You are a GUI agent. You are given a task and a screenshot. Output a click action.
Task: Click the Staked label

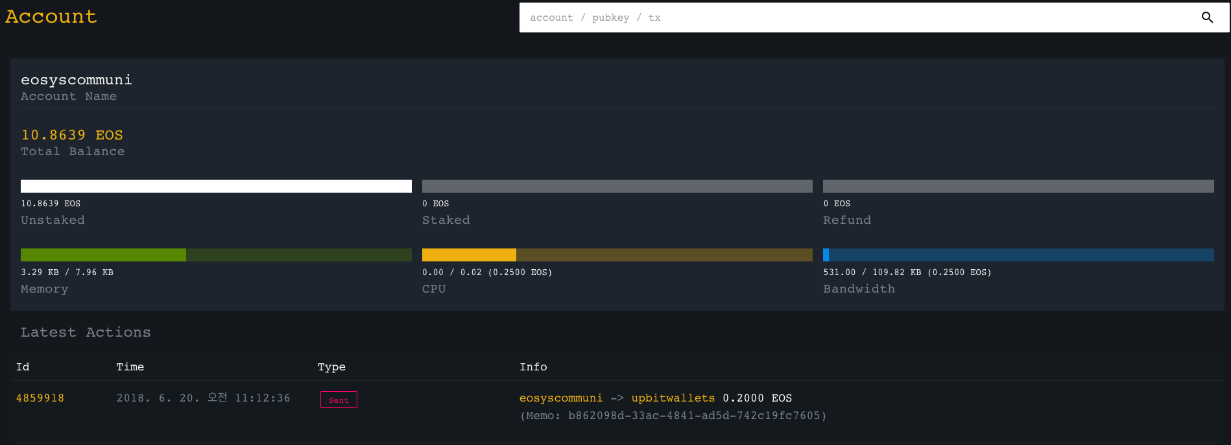446,220
